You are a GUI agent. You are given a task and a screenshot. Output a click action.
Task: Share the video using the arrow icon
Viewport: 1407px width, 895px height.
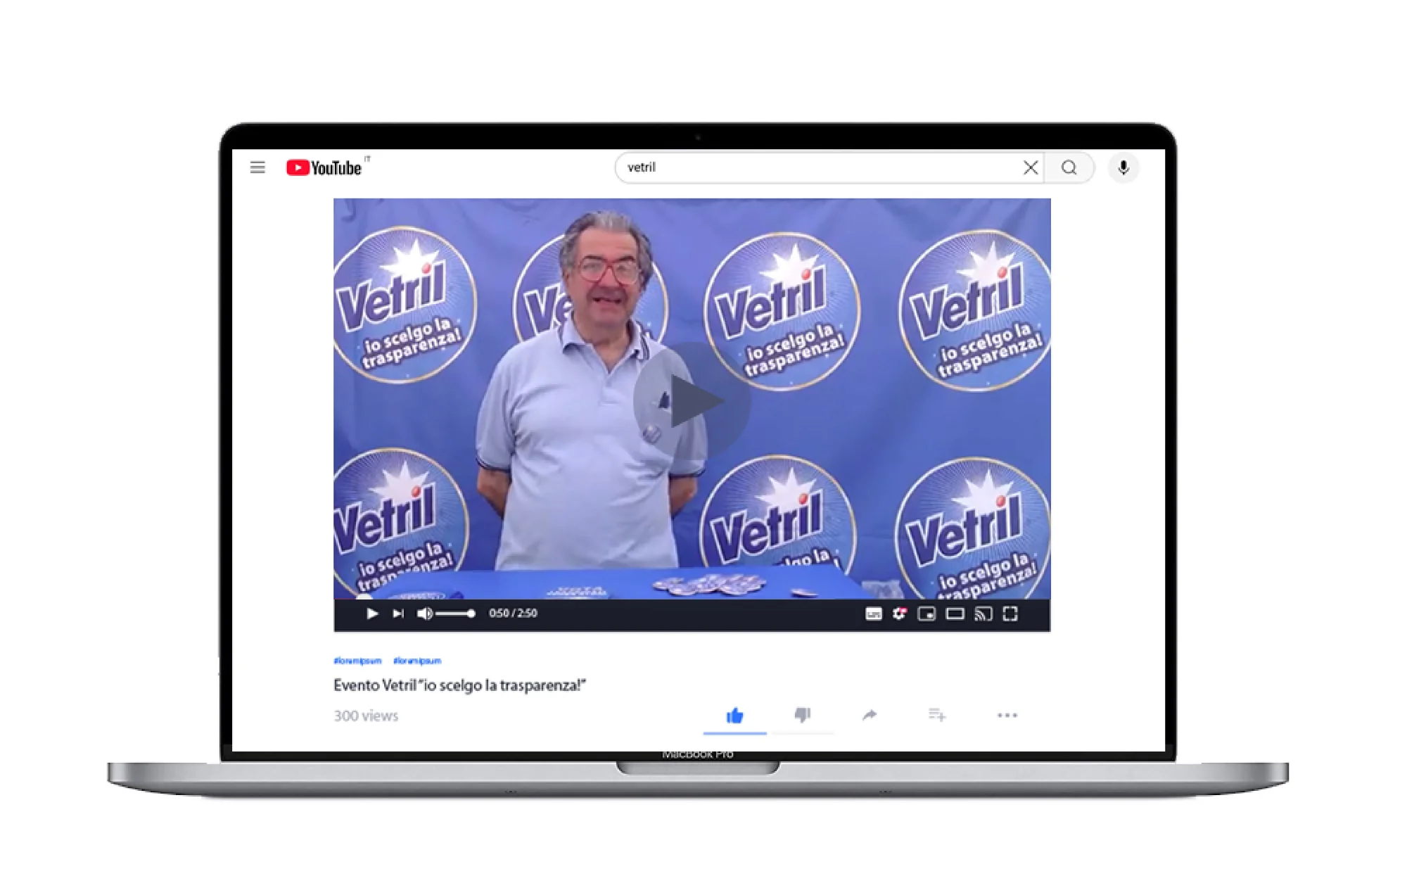pos(870,714)
